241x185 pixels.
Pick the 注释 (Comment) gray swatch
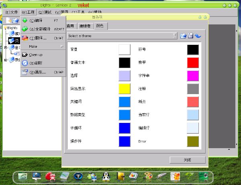(x=193, y=88)
